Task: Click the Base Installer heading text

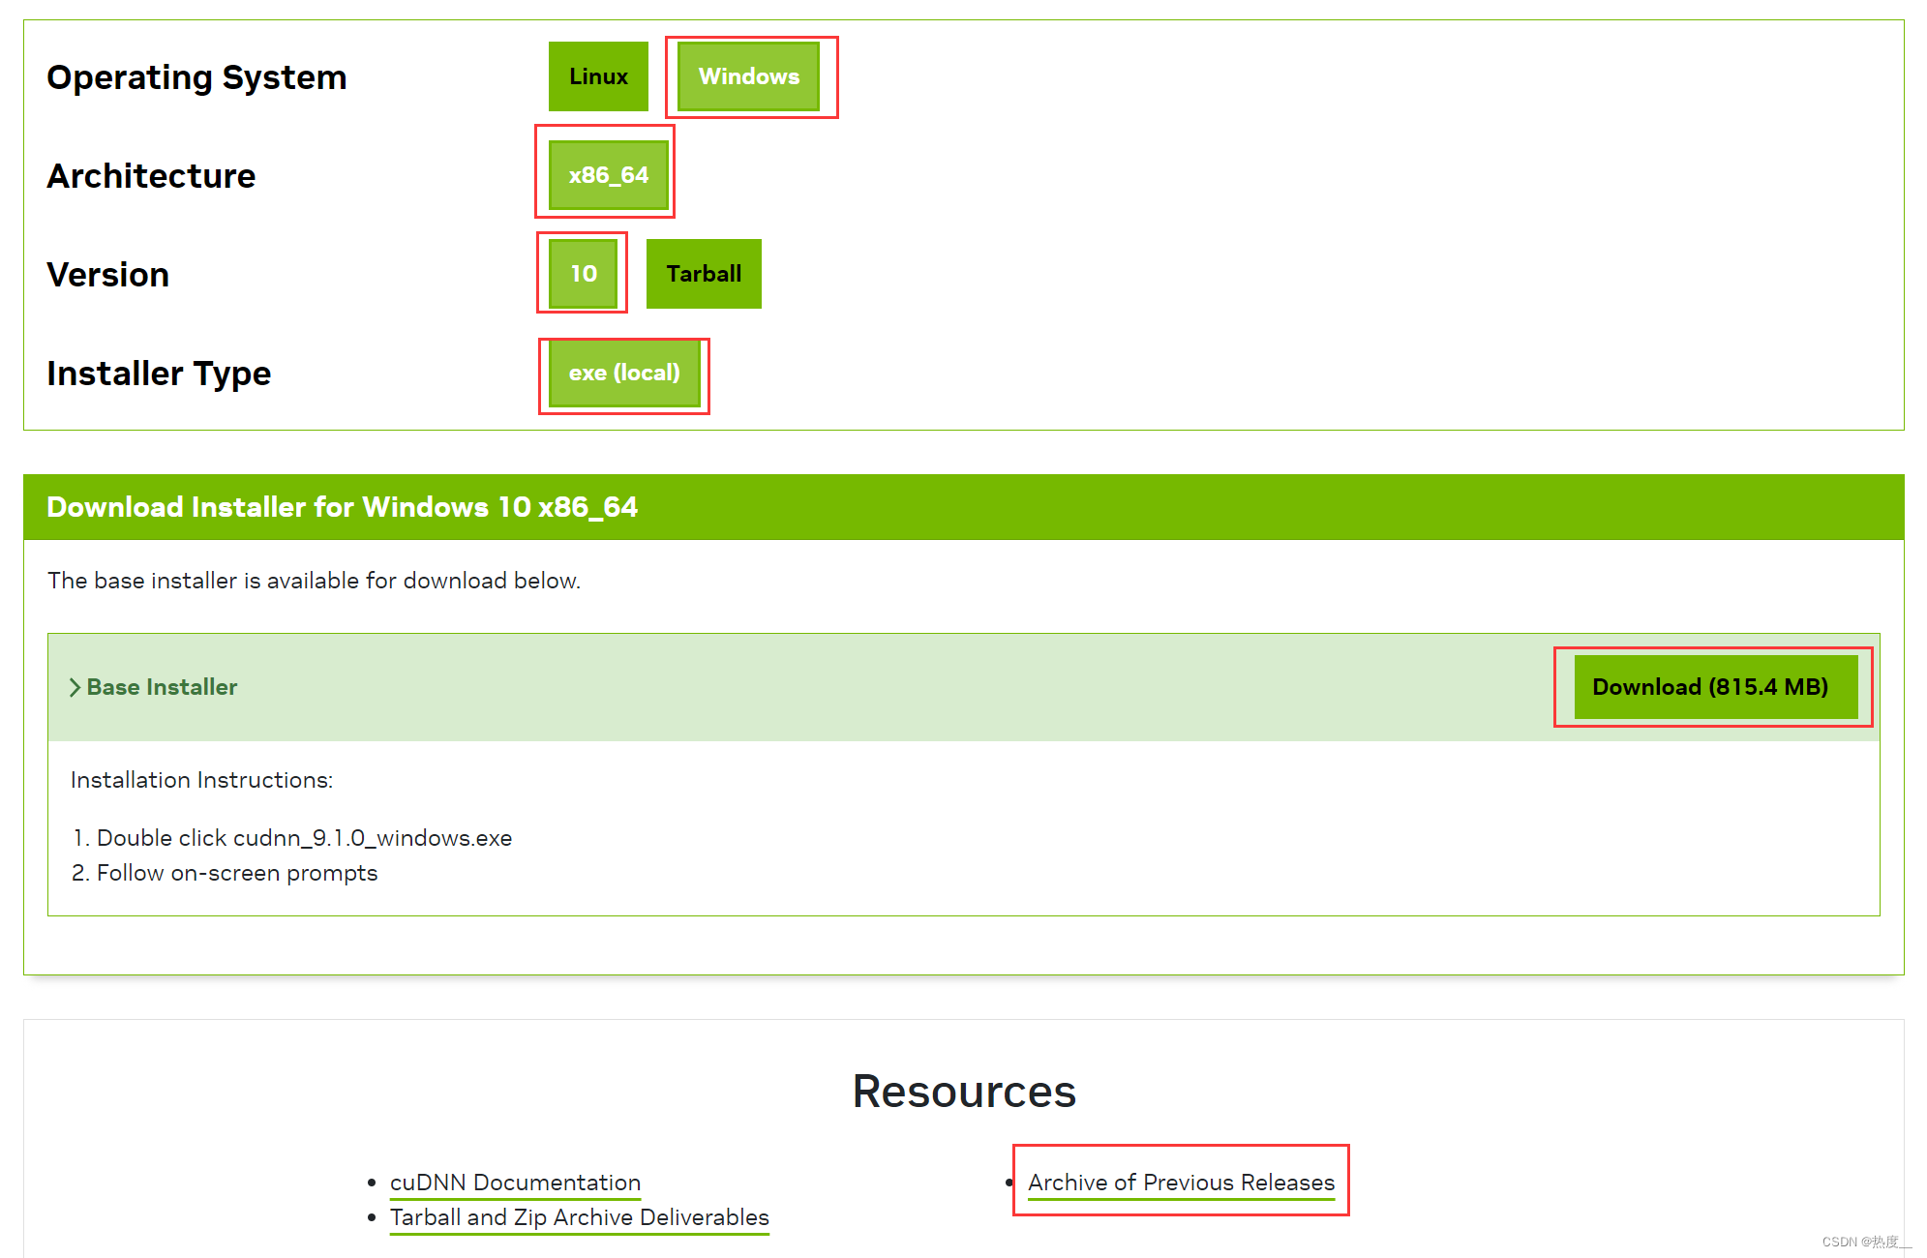Action: (x=162, y=687)
